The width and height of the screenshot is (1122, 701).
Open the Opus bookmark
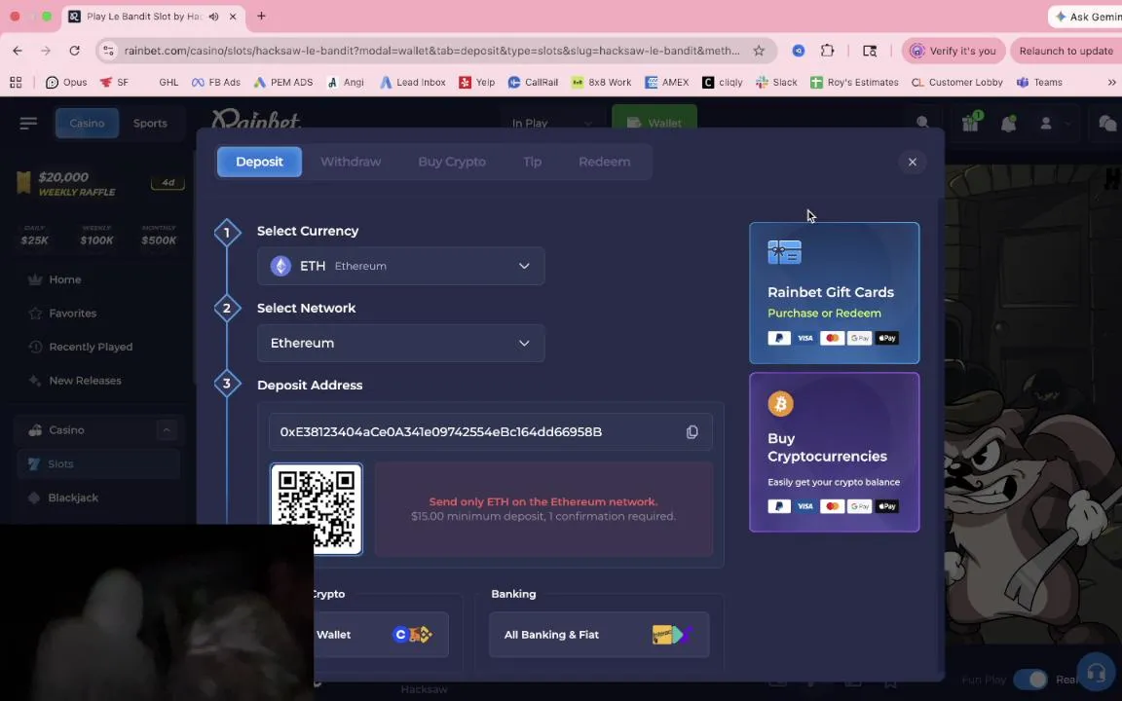click(x=66, y=82)
